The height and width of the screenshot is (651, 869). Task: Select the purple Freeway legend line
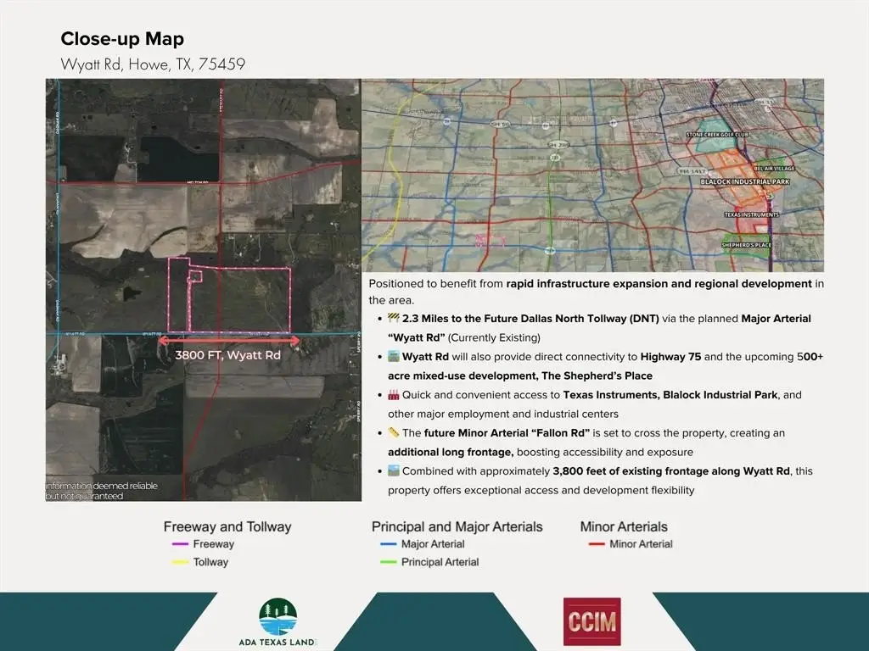tap(178, 544)
